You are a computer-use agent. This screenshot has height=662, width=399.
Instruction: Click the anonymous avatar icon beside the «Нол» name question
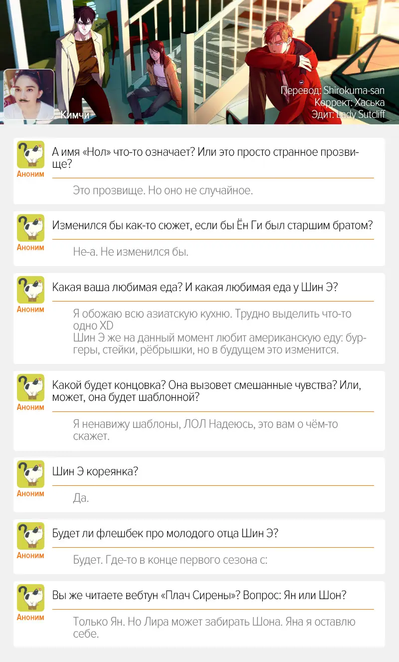(30, 154)
